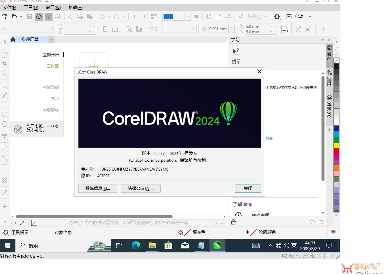The width and height of the screenshot is (384, 275).
Task: Expand the 单位 units dropdown
Action: pos(194,29)
